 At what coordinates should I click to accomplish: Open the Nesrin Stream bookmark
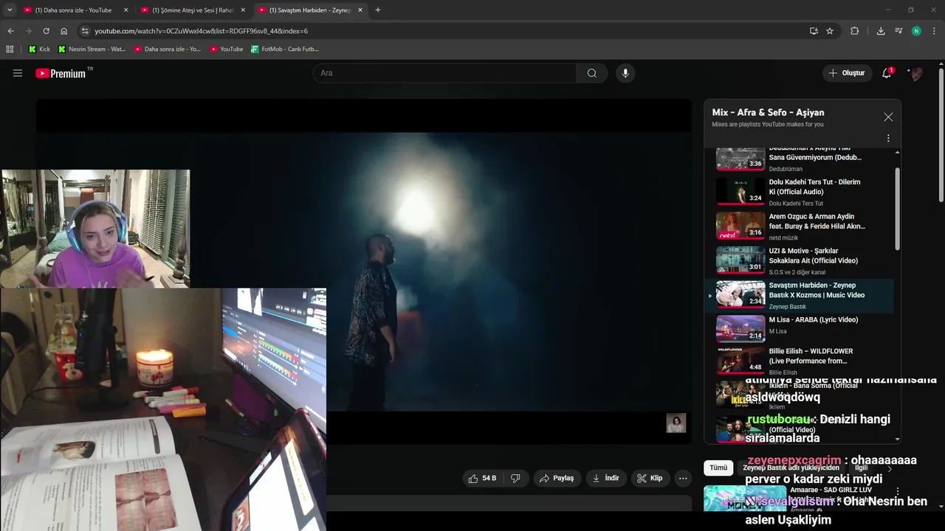[92, 49]
